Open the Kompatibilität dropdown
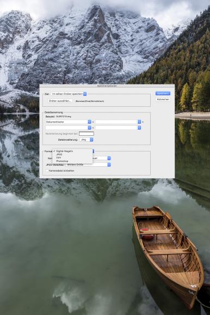 point(102,158)
